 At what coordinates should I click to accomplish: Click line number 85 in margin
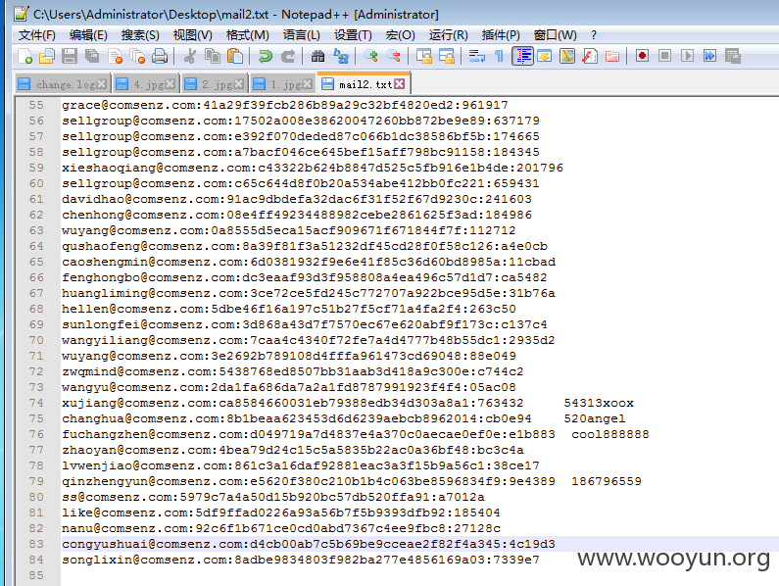point(36,575)
